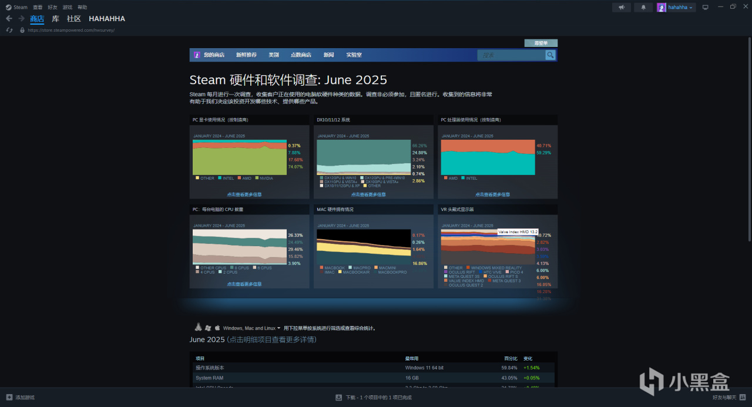Go back with the left arrow
Image resolution: width=752 pixels, height=407 pixels.
[9, 19]
